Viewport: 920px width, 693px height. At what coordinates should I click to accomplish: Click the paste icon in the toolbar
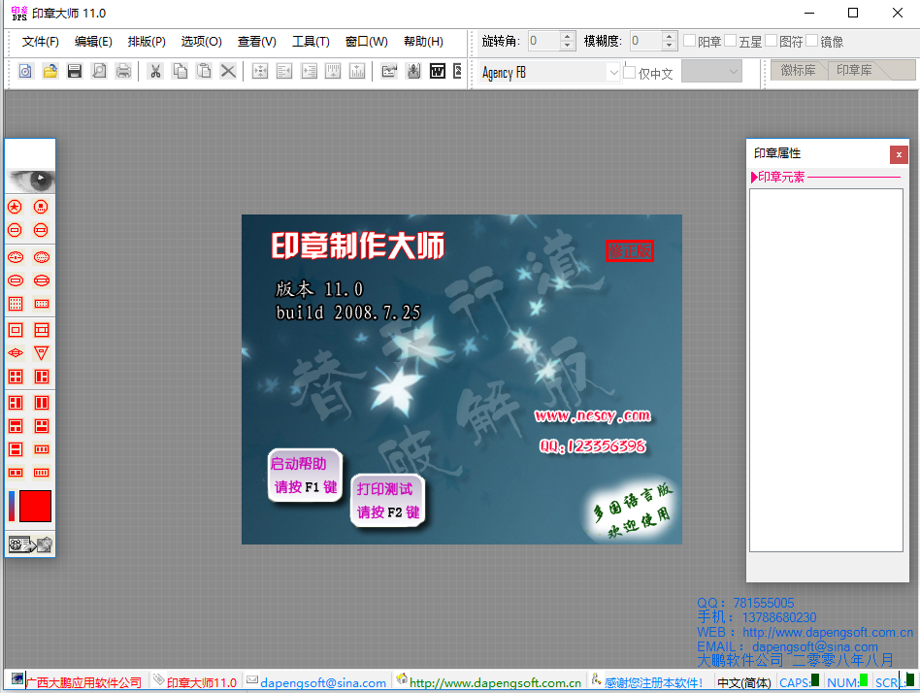tap(205, 71)
